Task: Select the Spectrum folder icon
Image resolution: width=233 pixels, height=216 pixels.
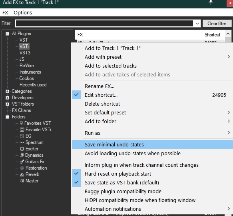Action: pyautogui.click(x=22, y=142)
